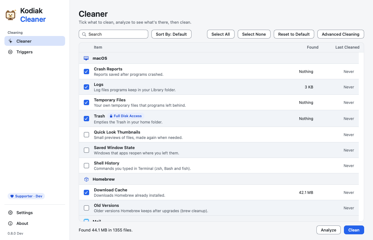Click the Last Cleaned column header
Image resolution: width=373 pixels, height=240 pixels.
[347, 47]
